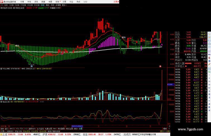Click the orange square icon in right sidebar

(x=209, y=37)
